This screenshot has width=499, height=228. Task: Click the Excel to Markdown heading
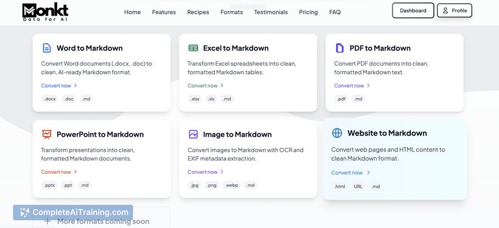[236, 48]
